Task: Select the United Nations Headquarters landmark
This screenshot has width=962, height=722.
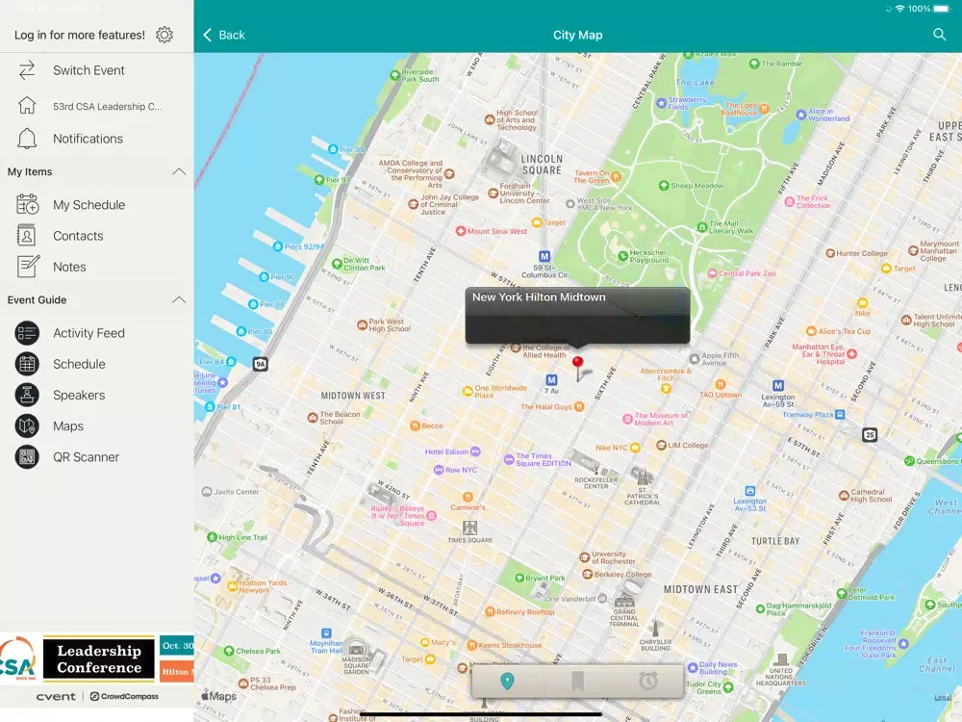Action: tap(781, 660)
